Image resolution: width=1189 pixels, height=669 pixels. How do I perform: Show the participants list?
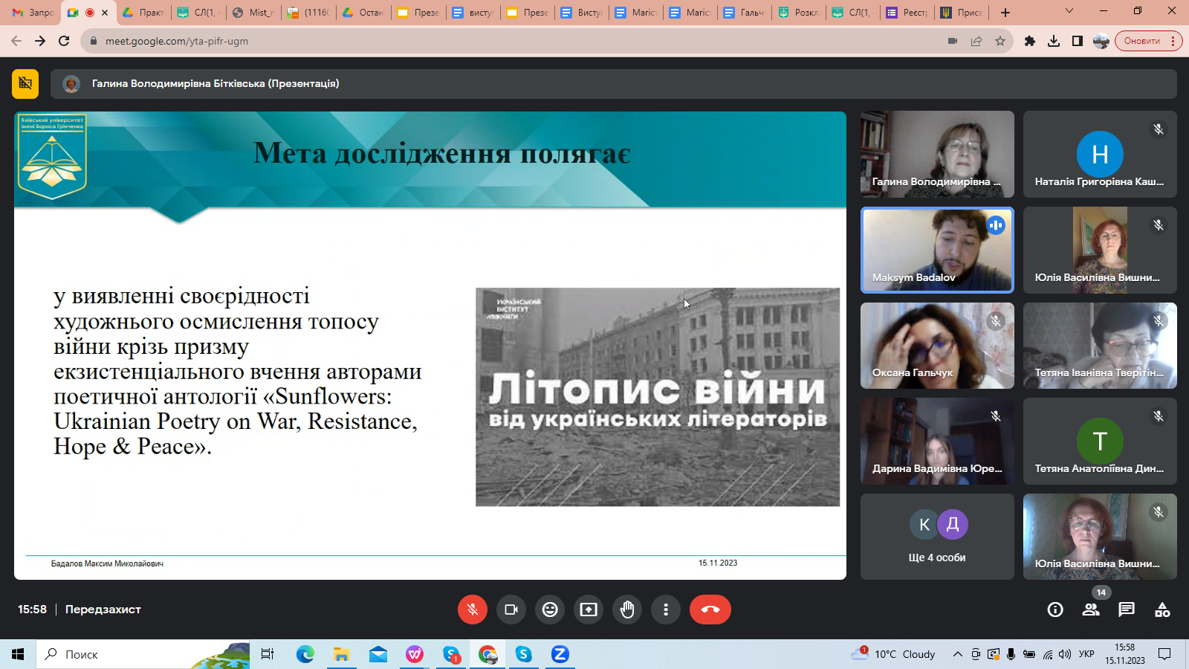point(1091,610)
